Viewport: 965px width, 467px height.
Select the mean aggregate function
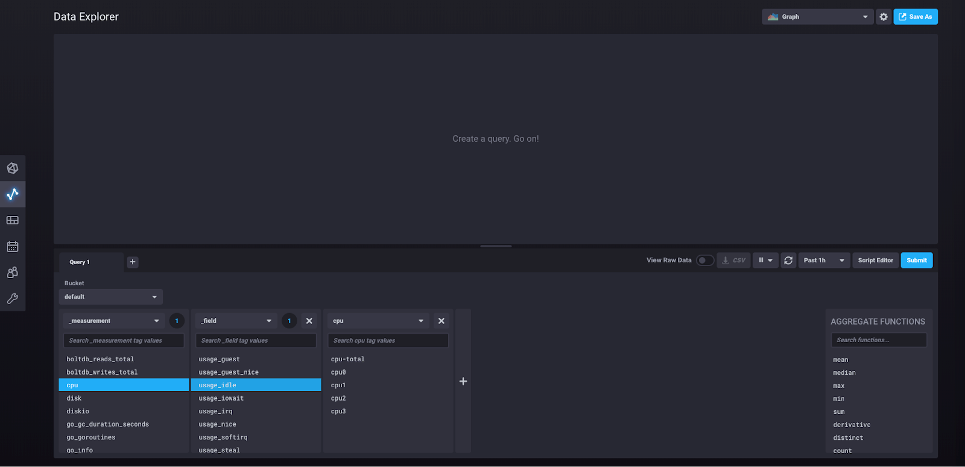coord(841,360)
